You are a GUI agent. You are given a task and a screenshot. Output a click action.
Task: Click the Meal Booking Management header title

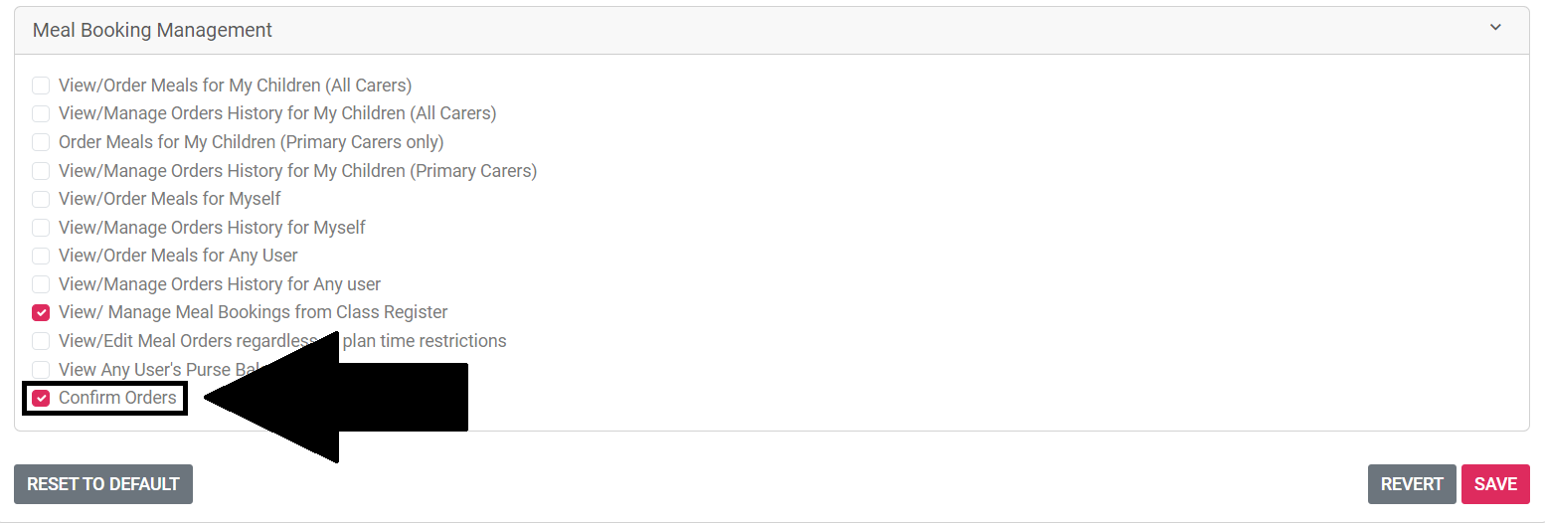(152, 30)
